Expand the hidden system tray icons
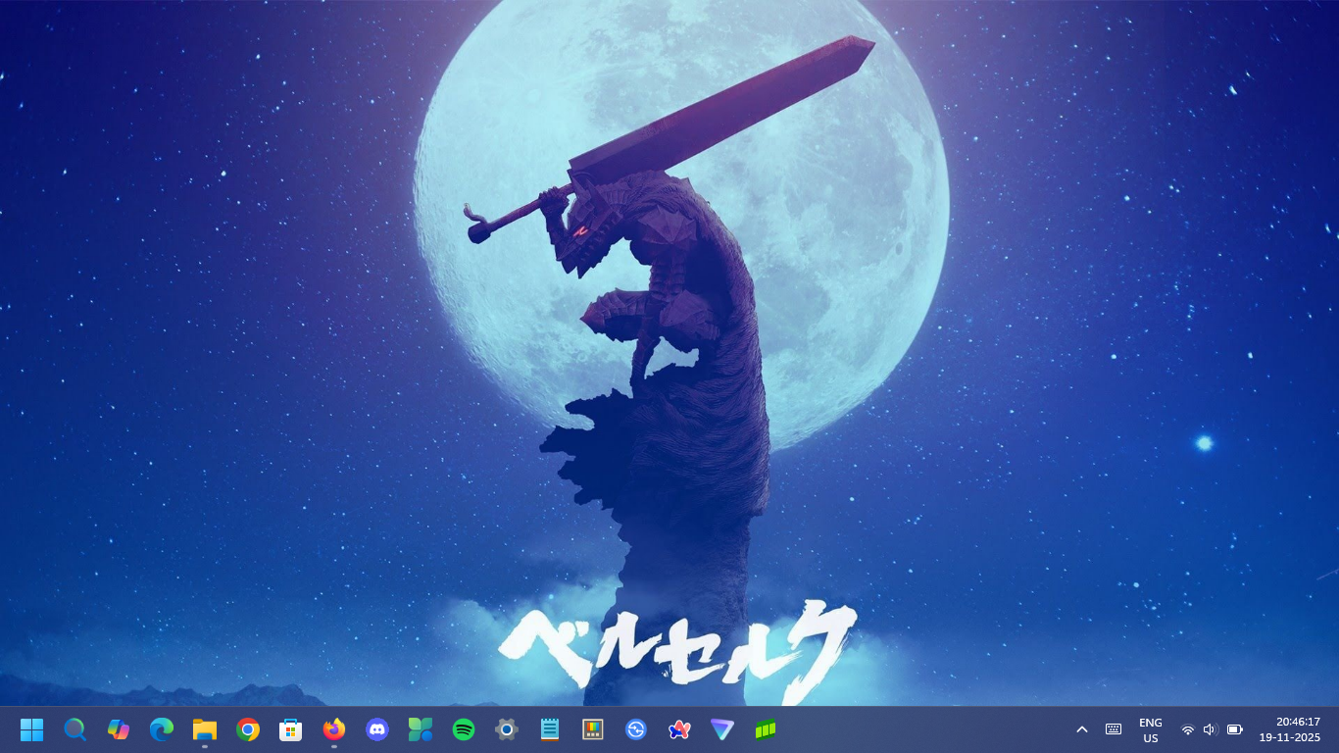The image size is (1339, 753). coord(1082,729)
